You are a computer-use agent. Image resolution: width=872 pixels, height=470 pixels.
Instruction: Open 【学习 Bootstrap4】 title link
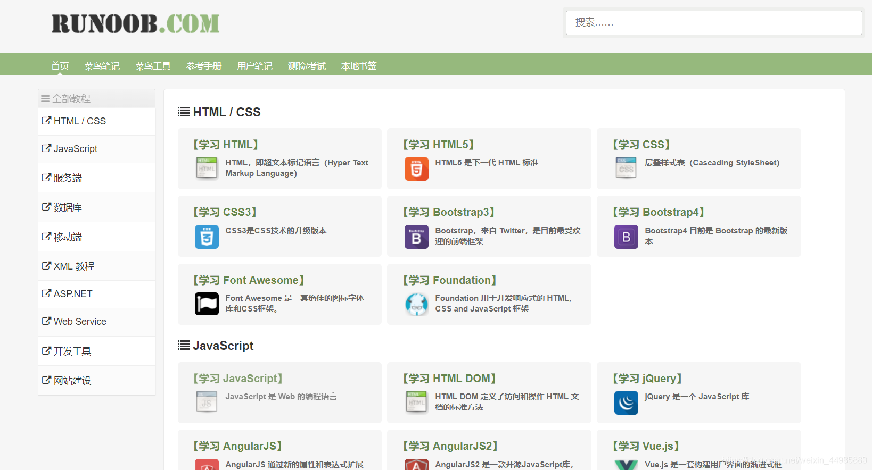[659, 212]
